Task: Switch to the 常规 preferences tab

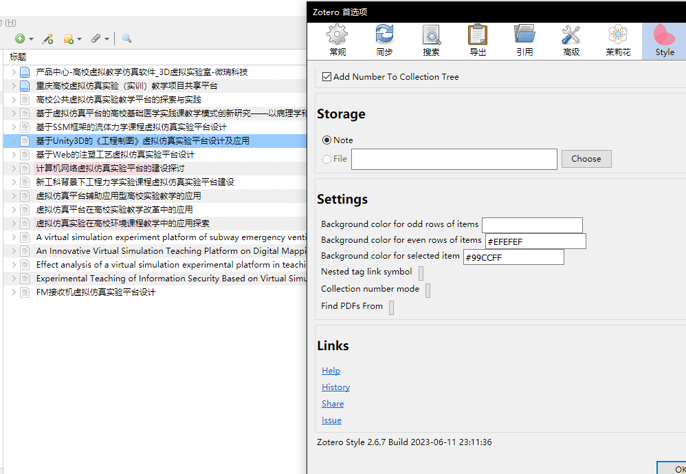Action: tap(338, 41)
